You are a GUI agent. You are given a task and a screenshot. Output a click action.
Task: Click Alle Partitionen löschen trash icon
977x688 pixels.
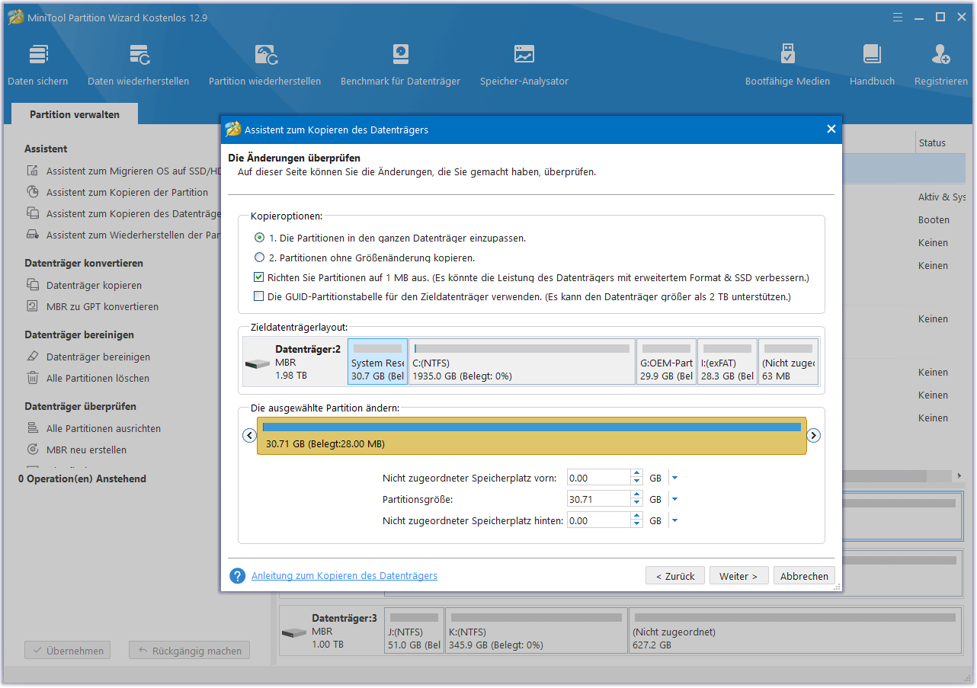tap(33, 379)
